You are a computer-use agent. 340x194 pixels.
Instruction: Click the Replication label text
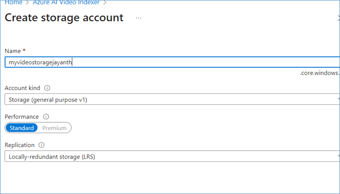(19, 145)
